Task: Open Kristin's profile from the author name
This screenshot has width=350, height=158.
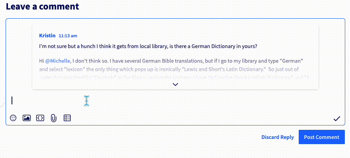Action: pyautogui.click(x=47, y=36)
